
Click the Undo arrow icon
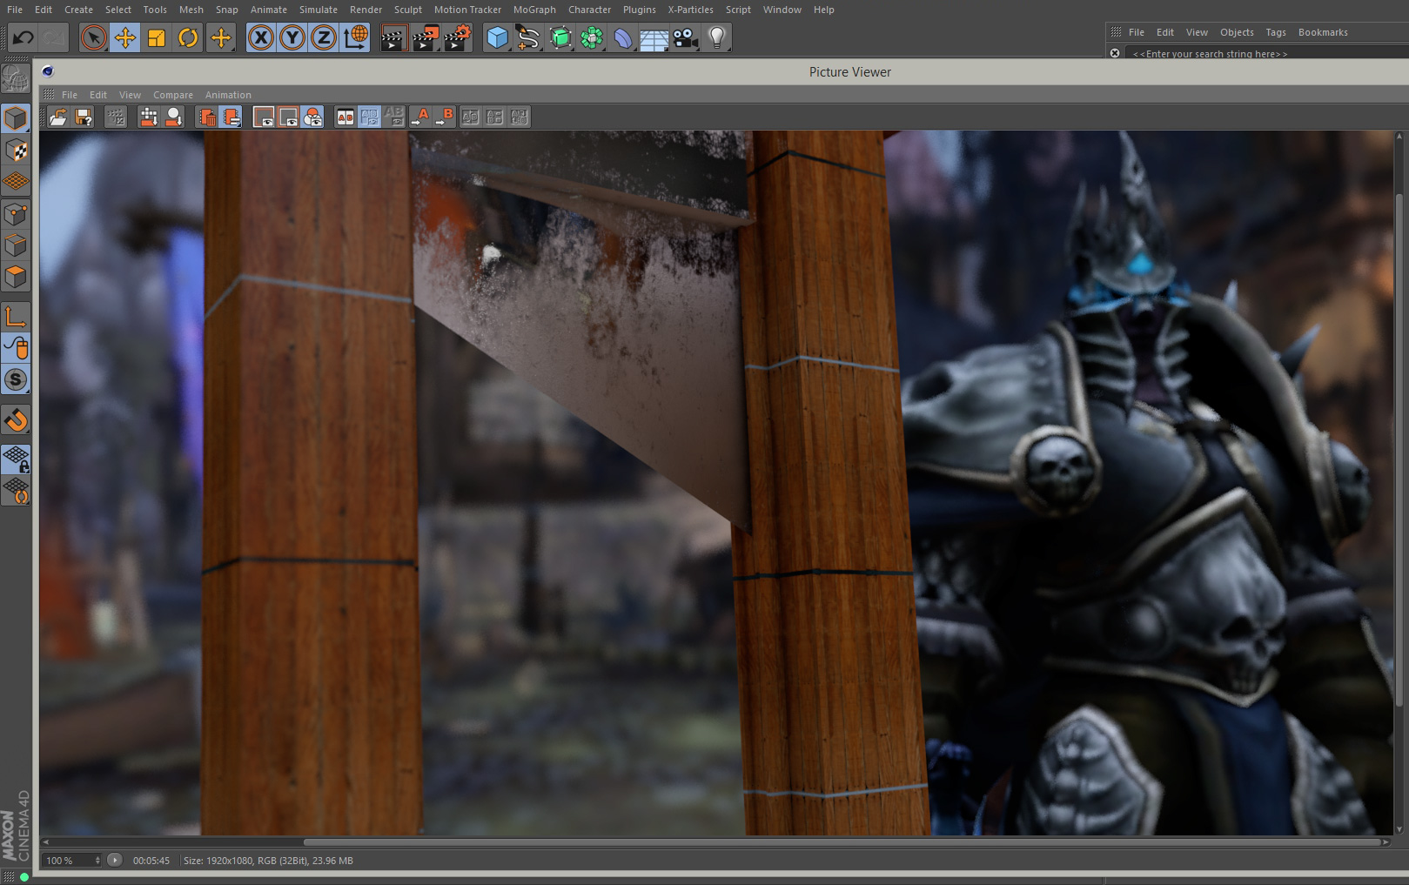tap(23, 37)
